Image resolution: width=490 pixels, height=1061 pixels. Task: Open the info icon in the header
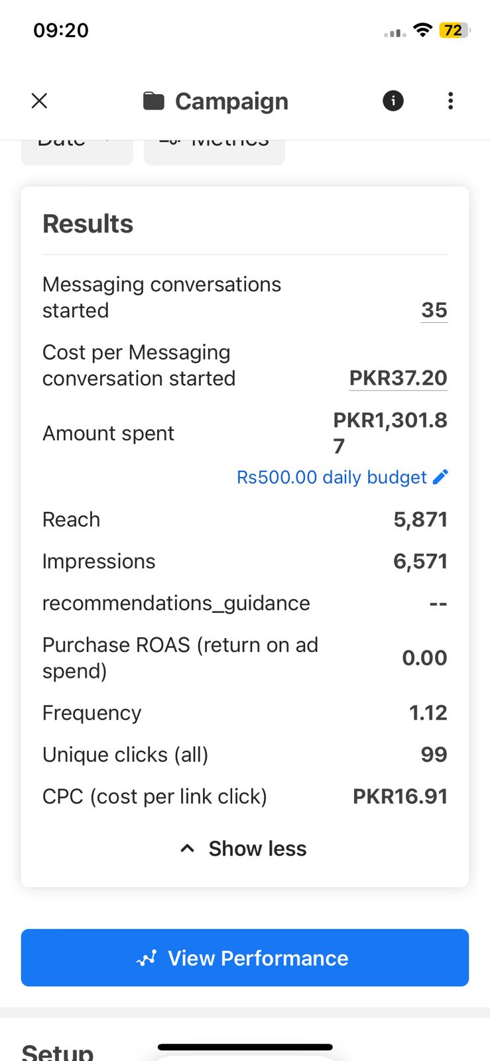(x=393, y=101)
